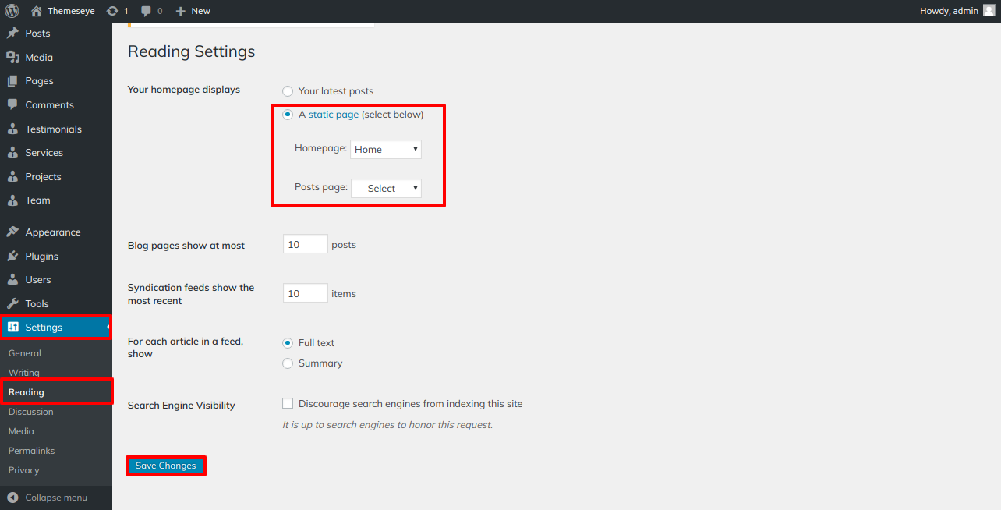Switch to the Discussion settings page
This screenshot has width=1001, height=510.
tap(30, 411)
